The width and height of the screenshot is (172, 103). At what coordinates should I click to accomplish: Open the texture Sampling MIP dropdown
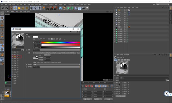(x=47, y=55)
